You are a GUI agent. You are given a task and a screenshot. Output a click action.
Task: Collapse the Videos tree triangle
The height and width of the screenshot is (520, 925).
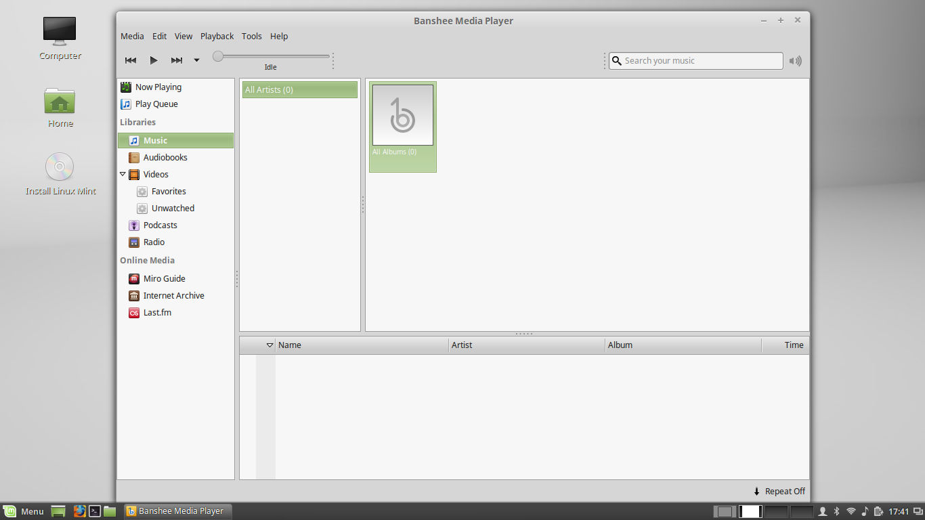(x=123, y=174)
